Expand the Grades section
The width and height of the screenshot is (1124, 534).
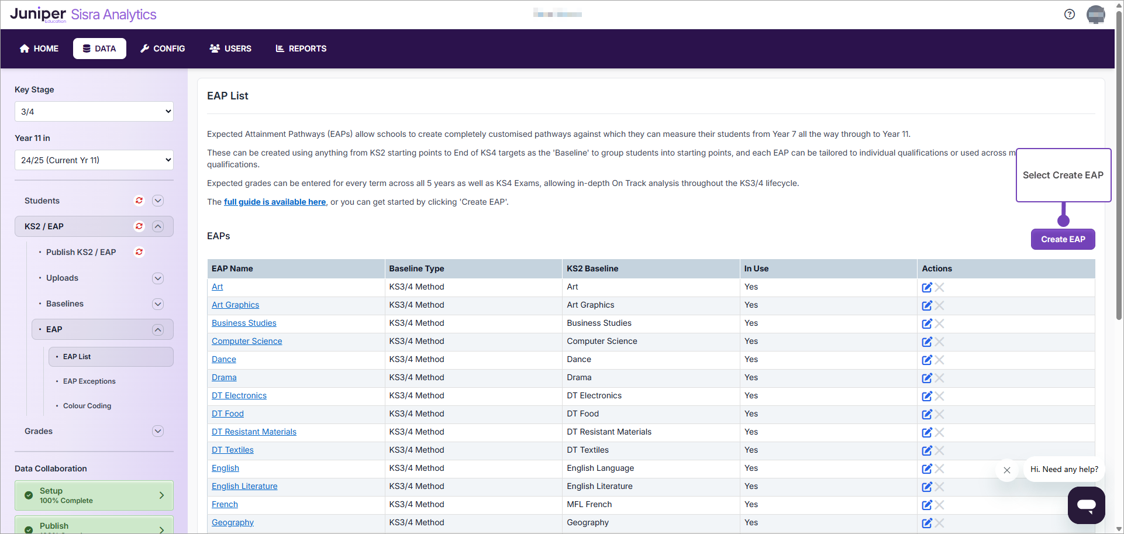click(x=158, y=431)
